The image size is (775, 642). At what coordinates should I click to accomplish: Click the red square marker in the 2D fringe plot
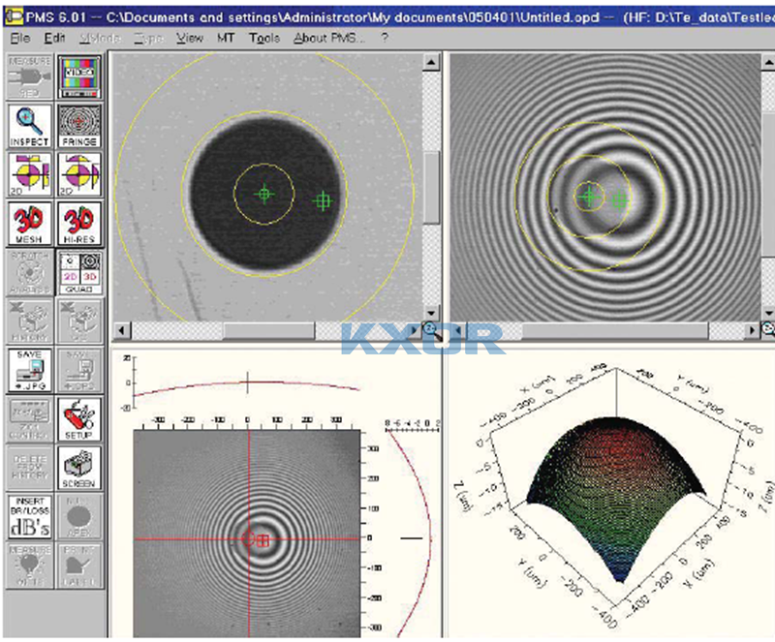tap(263, 540)
